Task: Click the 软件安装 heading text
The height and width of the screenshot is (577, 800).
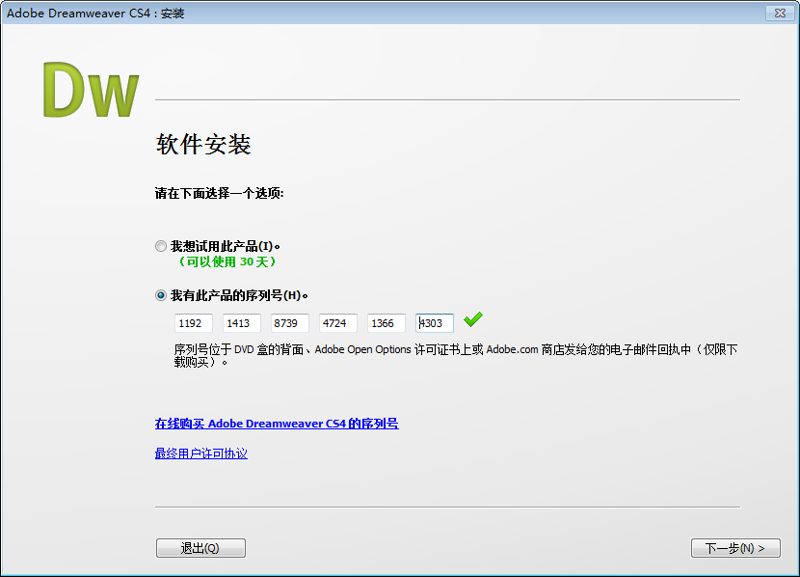Action: 203,144
